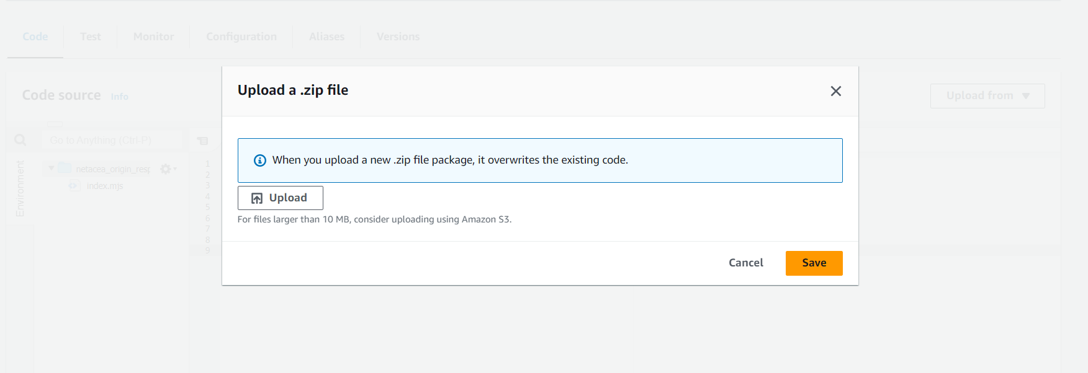Focus the Go to Anything search field
This screenshot has width=1088, height=373.
click(x=115, y=140)
